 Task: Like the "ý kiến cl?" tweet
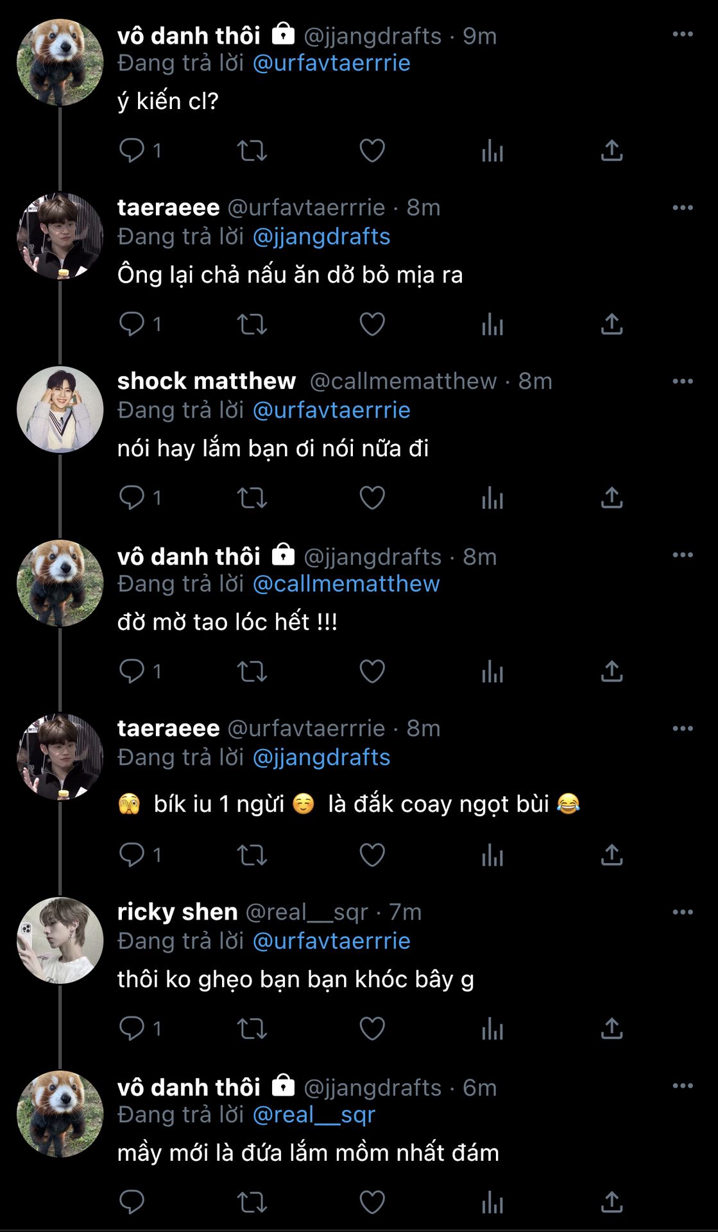(x=372, y=150)
